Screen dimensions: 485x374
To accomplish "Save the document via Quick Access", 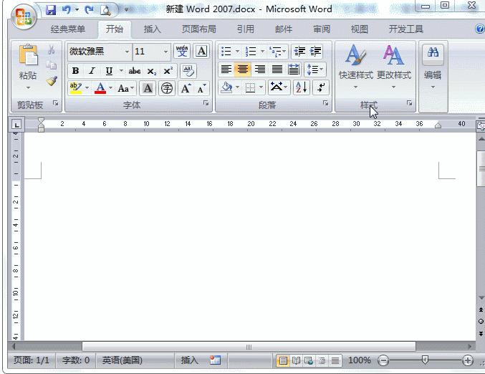I will [x=51, y=10].
